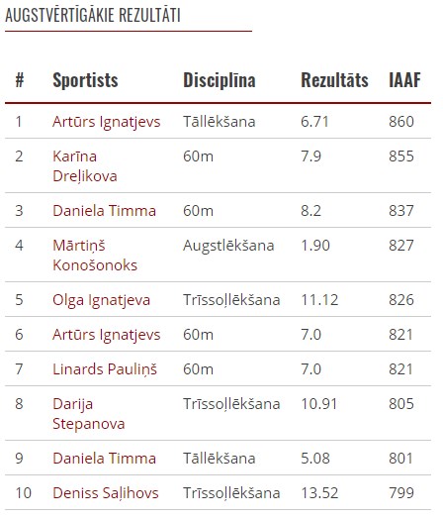The width and height of the screenshot is (443, 519).
Task: Click the Augstlēkšana discipline cell
Action: click(228, 246)
